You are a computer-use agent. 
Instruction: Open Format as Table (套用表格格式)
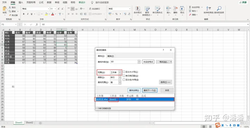147,11
